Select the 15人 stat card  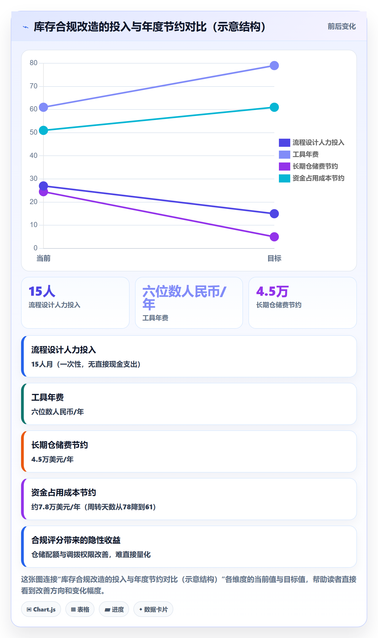coord(75,303)
